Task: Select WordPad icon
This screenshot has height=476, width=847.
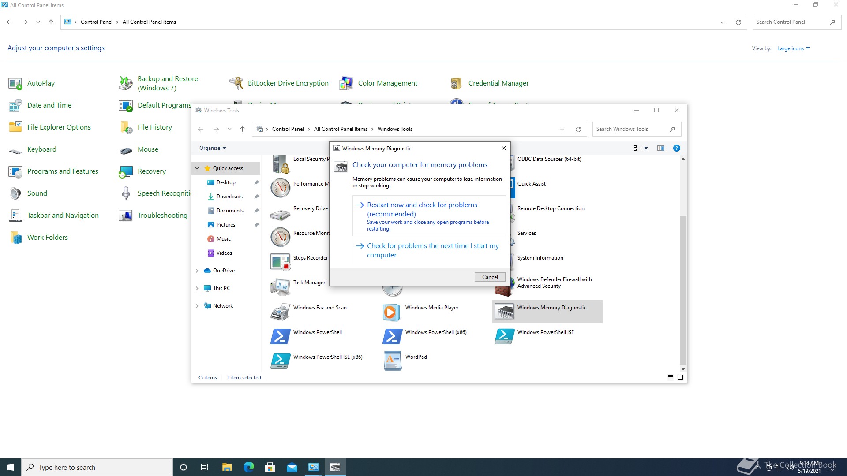Action: coord(392,361)
